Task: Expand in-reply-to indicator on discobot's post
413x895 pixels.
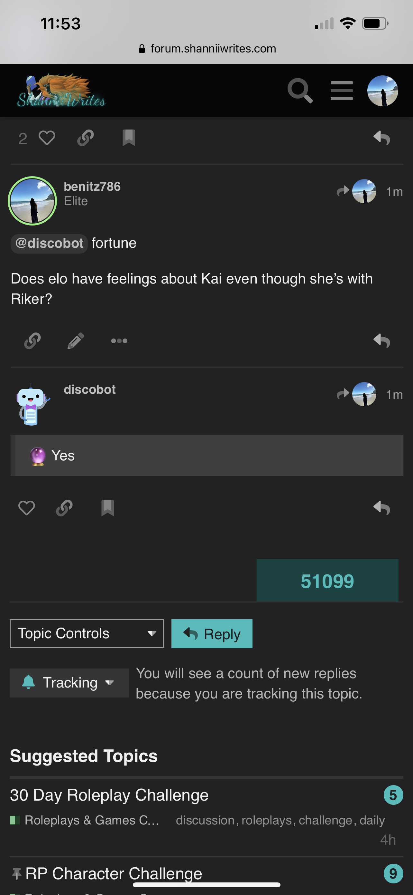Action: [x=356, y=394]
